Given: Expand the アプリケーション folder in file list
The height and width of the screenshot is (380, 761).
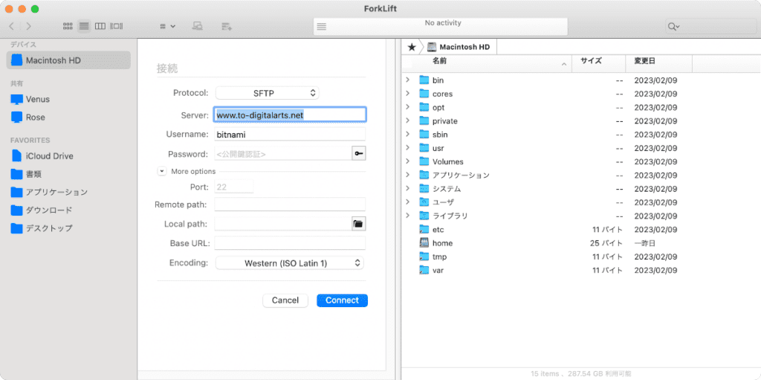Looking at the screenshot, I should tap(408, 175).
